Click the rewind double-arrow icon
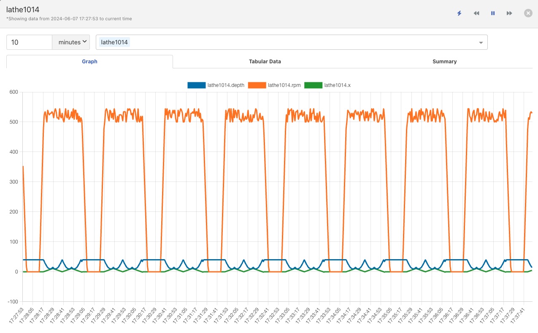 coord(476,14)
